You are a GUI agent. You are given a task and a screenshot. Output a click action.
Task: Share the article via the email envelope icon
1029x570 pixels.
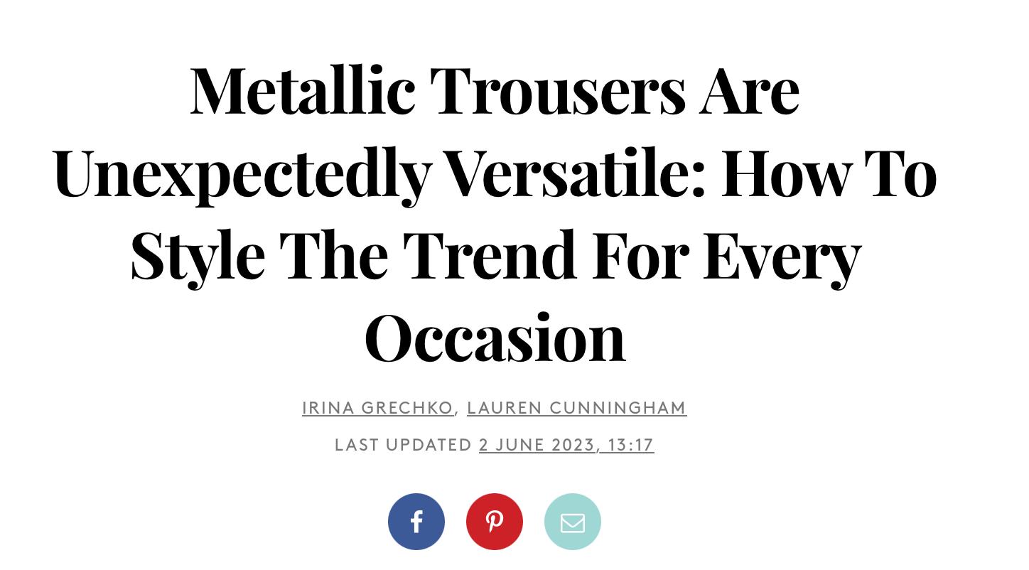pyautogui.click(x=573, y=522)
